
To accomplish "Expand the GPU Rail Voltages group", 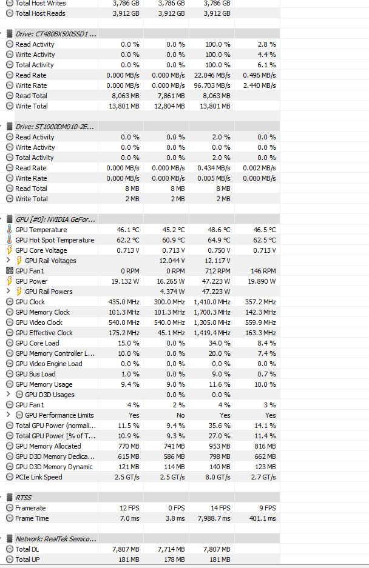I will pos(8,261).
